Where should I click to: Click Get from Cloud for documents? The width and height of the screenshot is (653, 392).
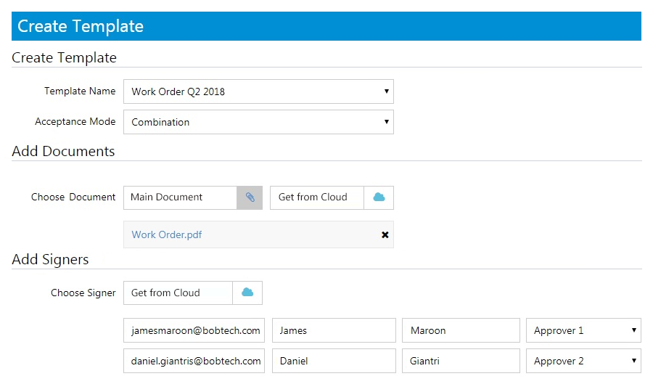point(316,197)
